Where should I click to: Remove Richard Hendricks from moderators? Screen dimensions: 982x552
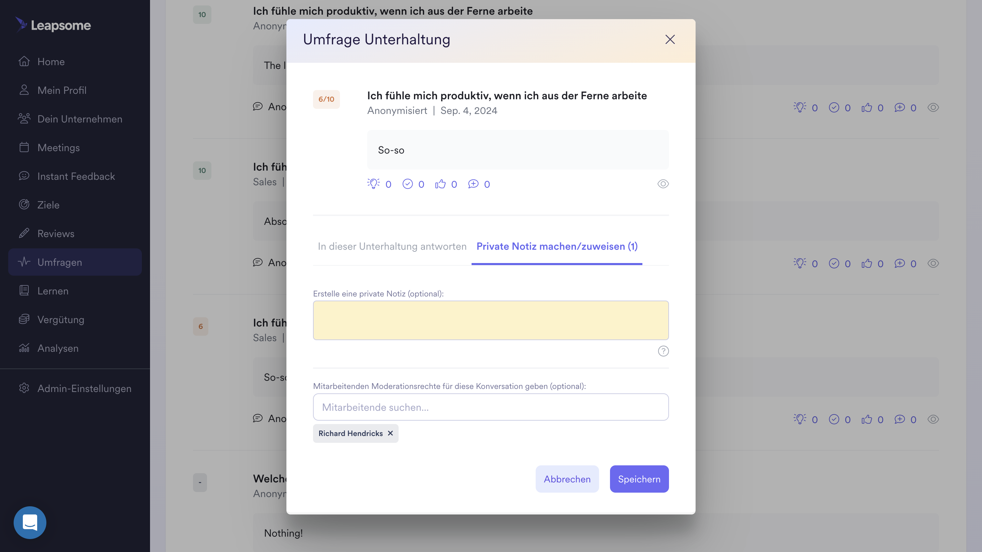pos(390,433)
